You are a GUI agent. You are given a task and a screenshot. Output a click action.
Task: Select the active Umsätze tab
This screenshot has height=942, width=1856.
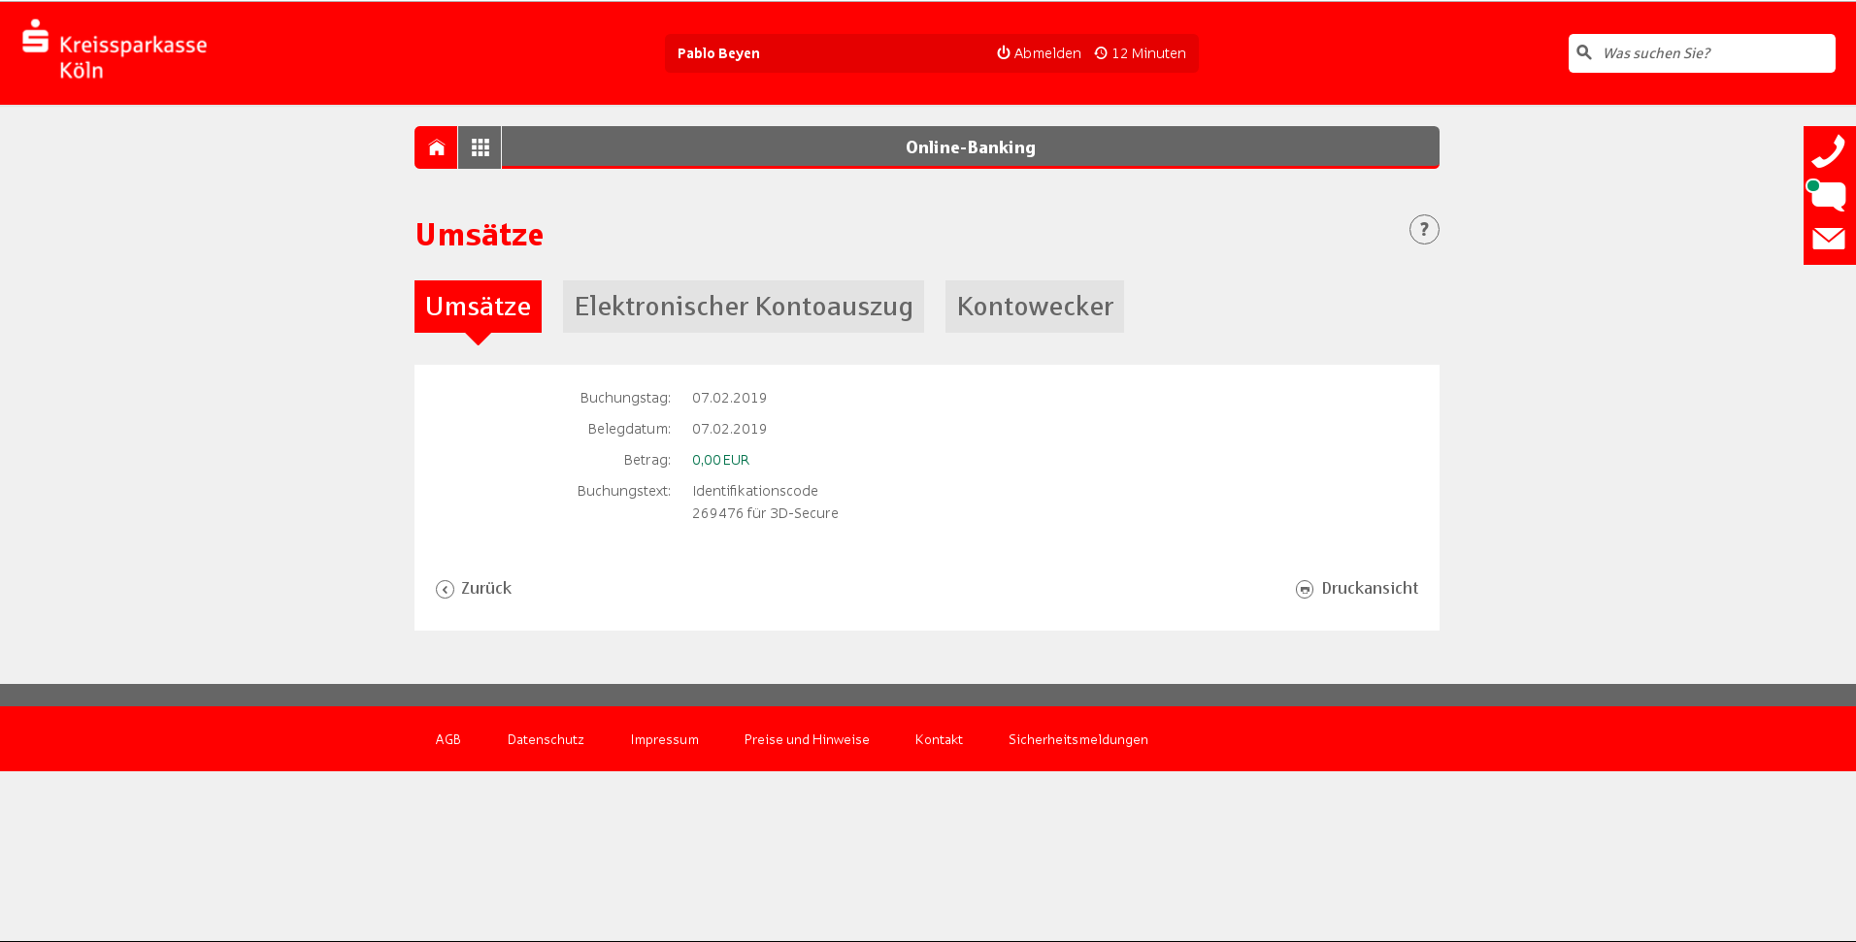pyautogui.click(x=478, y=307)
